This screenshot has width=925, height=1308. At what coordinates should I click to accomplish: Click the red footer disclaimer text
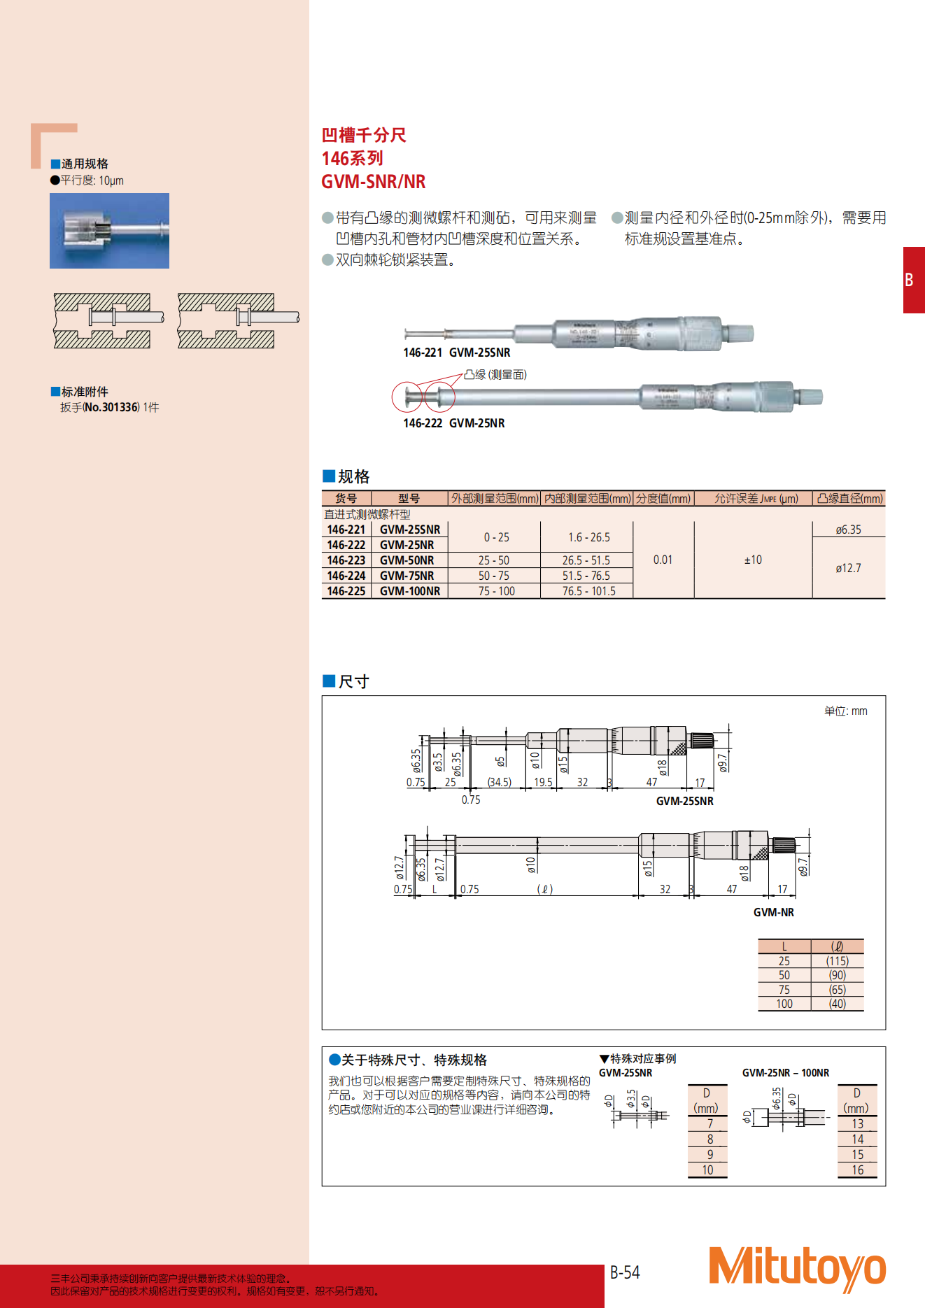tap(214, 1285)
